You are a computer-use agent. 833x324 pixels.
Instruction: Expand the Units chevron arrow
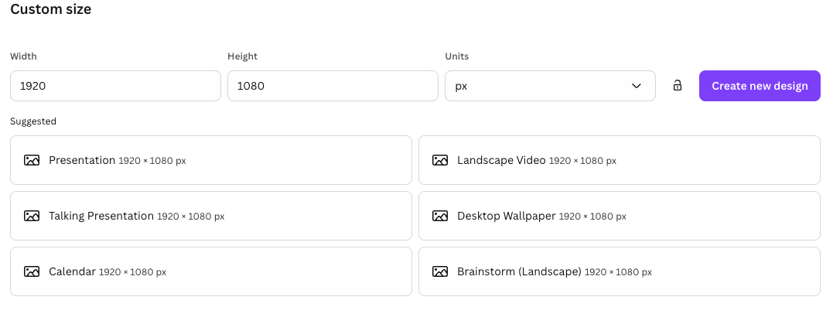(x=637, y=86)
